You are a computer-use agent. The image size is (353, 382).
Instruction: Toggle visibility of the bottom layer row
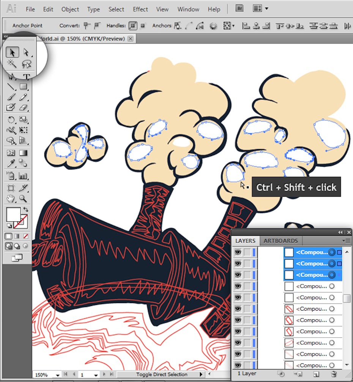tap(238, 365)
